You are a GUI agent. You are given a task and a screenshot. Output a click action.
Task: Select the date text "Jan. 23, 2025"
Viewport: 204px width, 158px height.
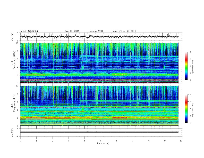click(x=72, y=31)
